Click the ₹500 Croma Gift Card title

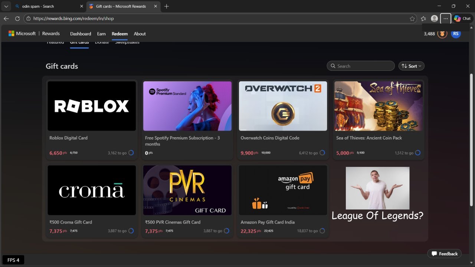[71, 222]
